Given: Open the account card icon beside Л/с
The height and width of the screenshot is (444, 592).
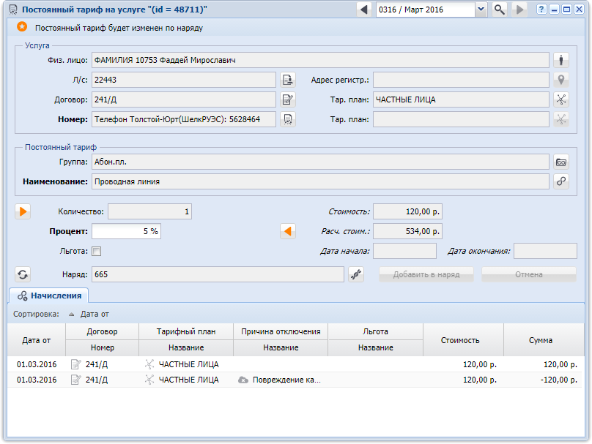Looking at the screenshot, I should 288,80.
